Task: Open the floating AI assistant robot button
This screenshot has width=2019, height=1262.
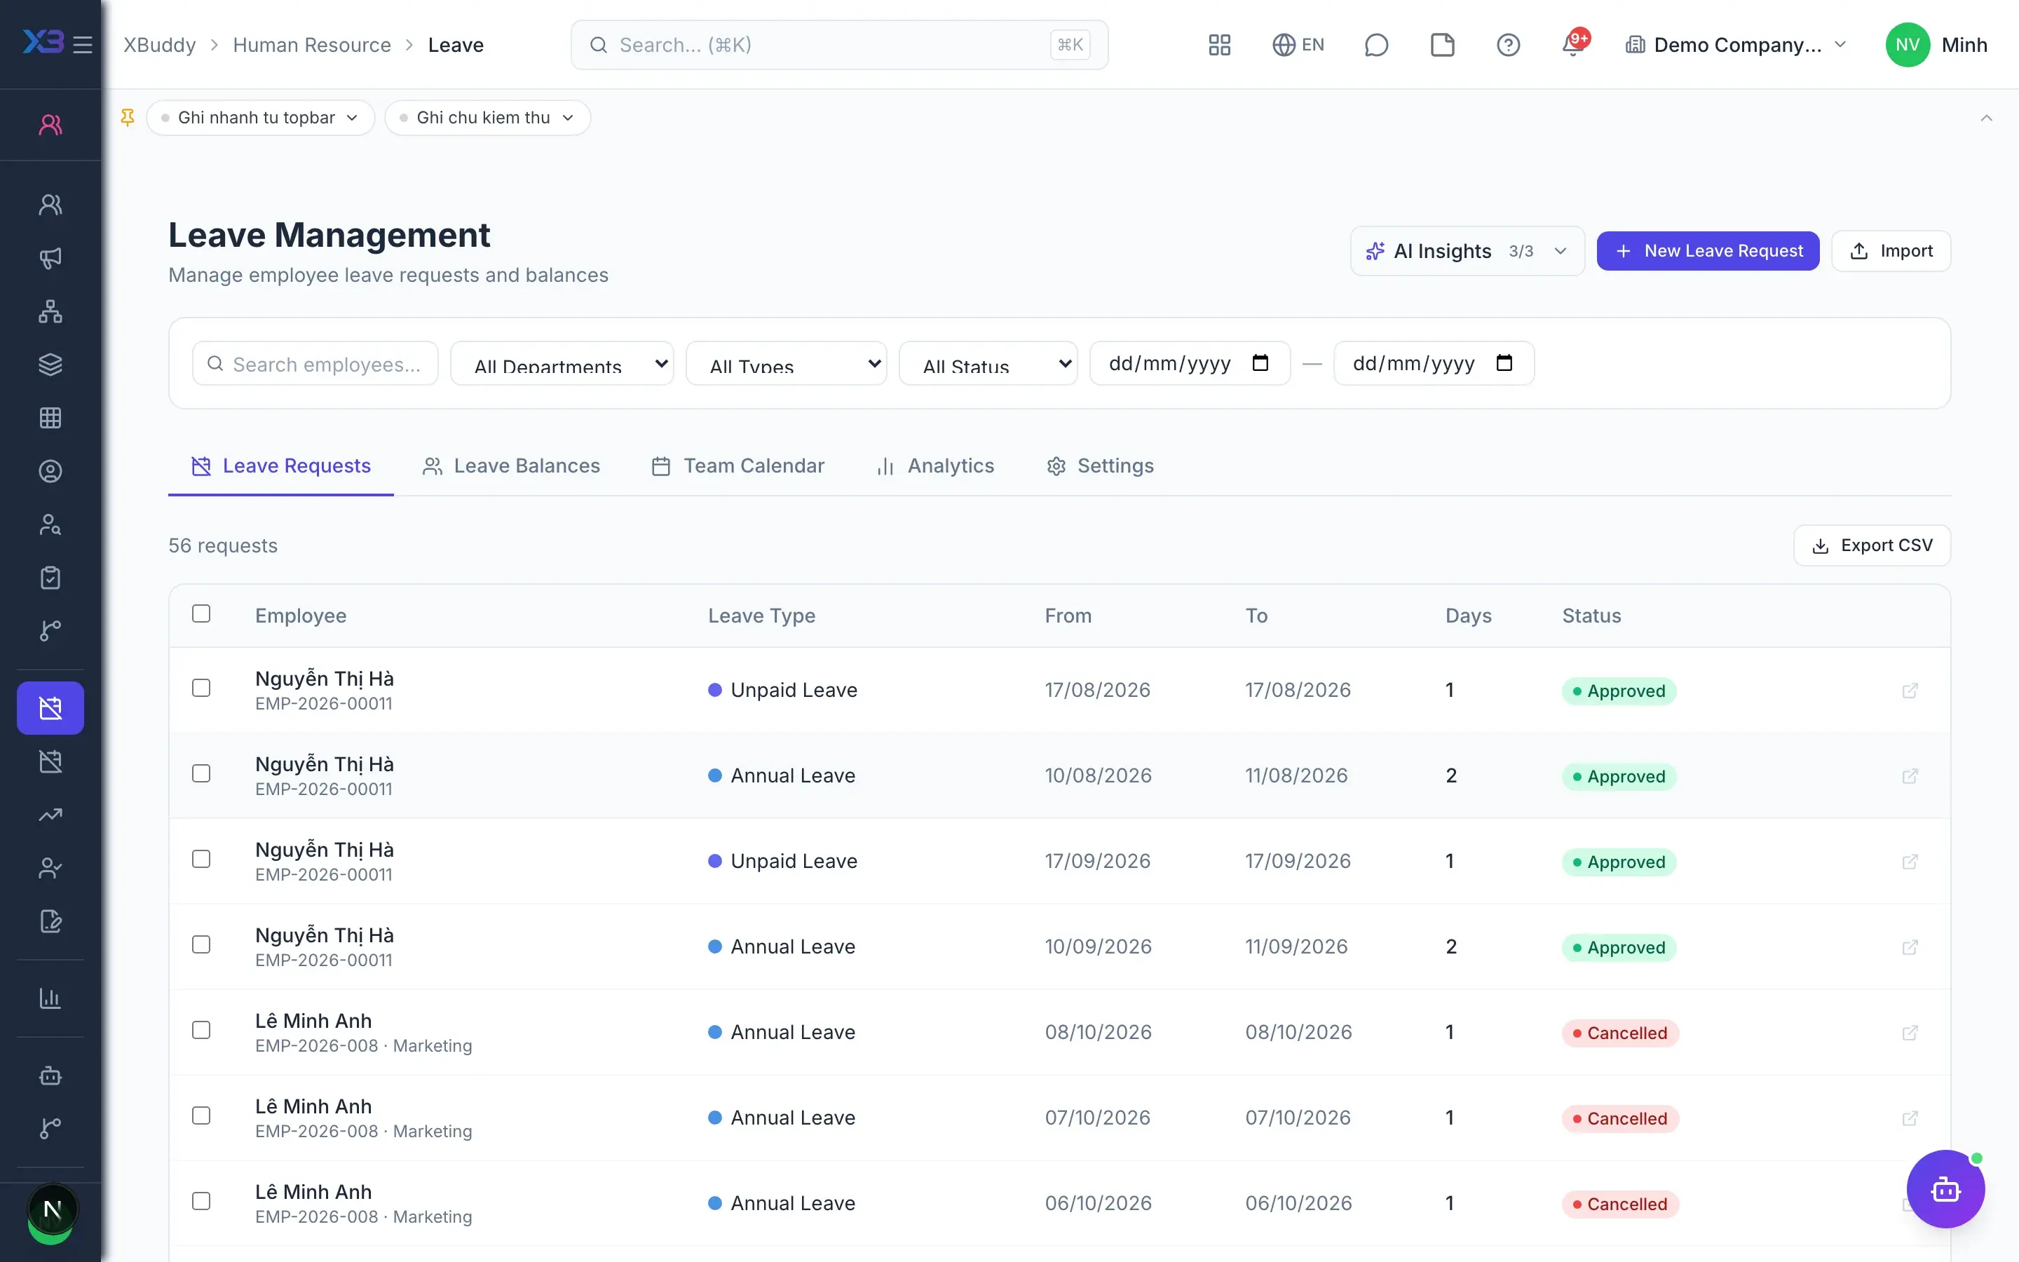Action: pos(1945,1188)
